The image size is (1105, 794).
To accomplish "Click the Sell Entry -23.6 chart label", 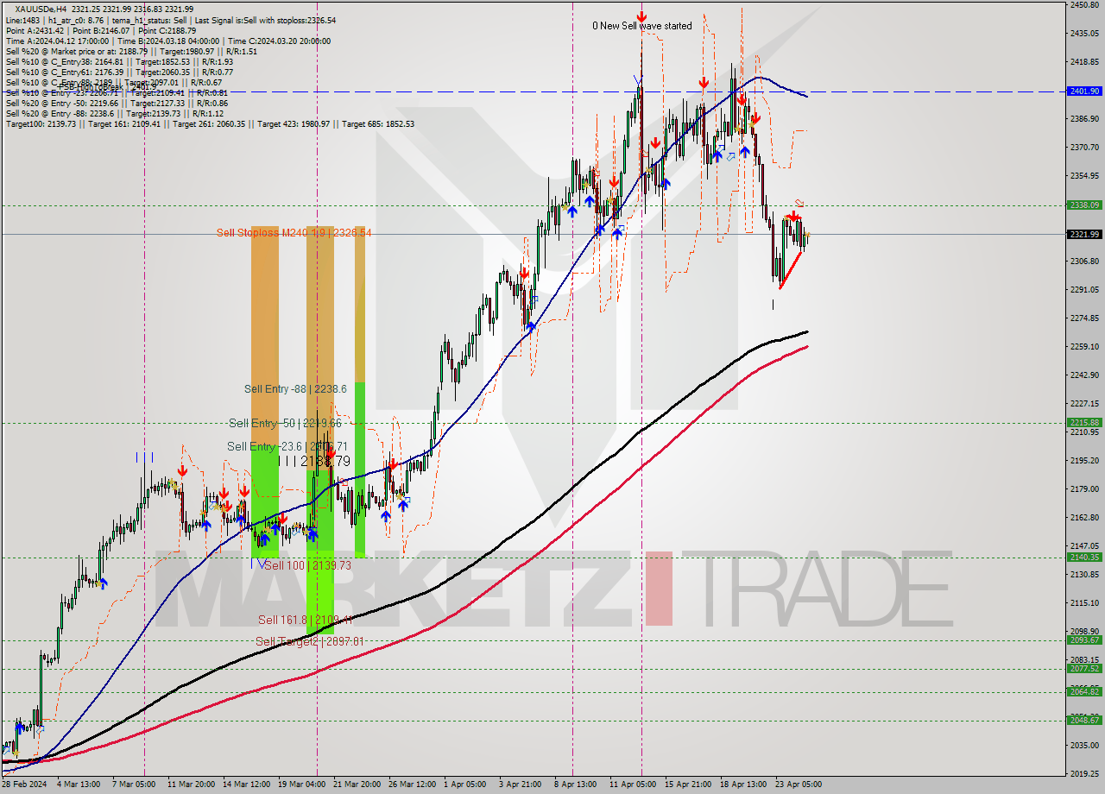I will coord(287,446).
